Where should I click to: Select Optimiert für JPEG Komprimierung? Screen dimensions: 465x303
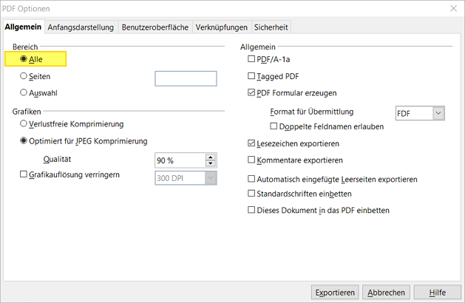24,140
